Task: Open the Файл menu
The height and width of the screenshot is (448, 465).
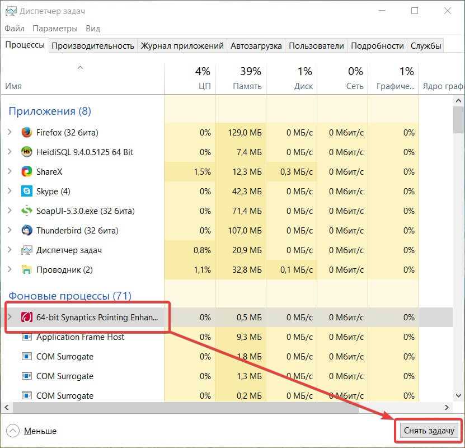Action: coord(15,29)
